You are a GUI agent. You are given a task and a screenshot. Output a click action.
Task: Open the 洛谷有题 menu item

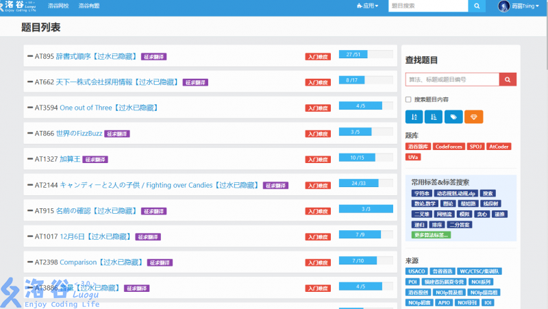coord(89,5)
